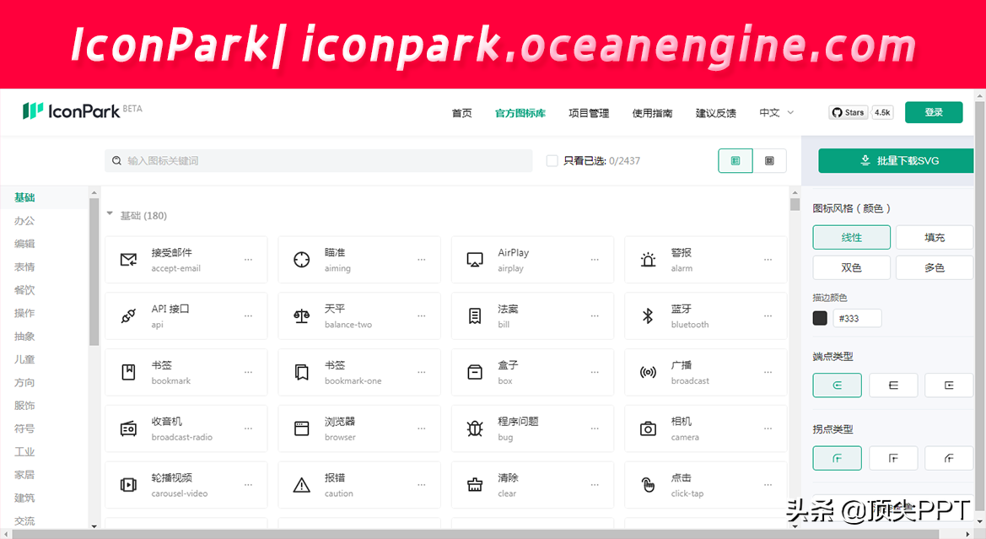Image resolution: width=986 pixels, height=539 pixels.
Task: Click the camera icon
Action: 648,429
